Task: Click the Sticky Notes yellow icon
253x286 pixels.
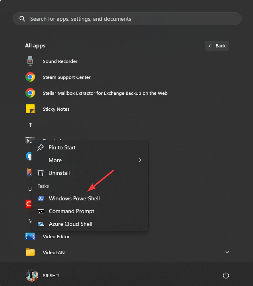Action: [x=30, y=109]
